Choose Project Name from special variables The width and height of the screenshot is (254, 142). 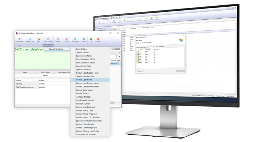82,49
